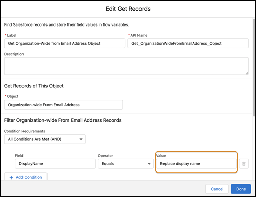This screenshot has height=197, width=256.
Task: Open the Condition Requirements dropdown
Action: [45, 139]
